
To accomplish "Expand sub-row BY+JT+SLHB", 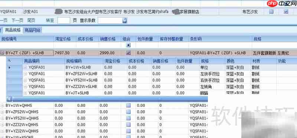I will pyautogui.click(x=26, y=93).
